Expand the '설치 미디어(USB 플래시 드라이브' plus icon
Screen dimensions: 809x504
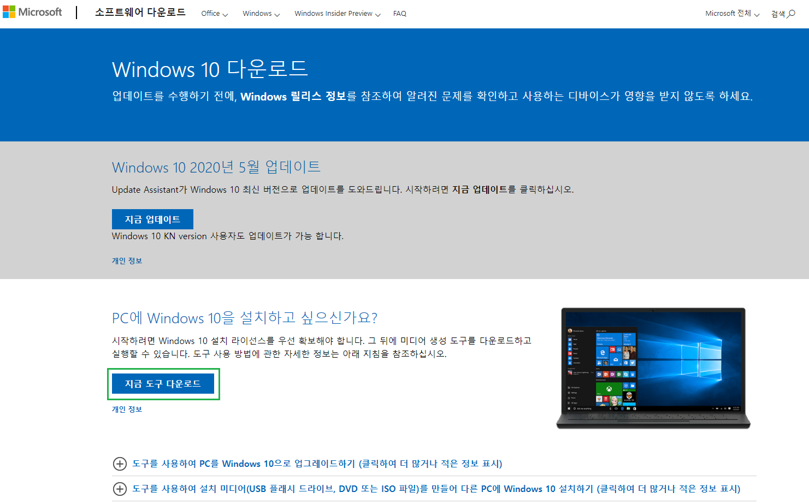[x=120, y=489]
